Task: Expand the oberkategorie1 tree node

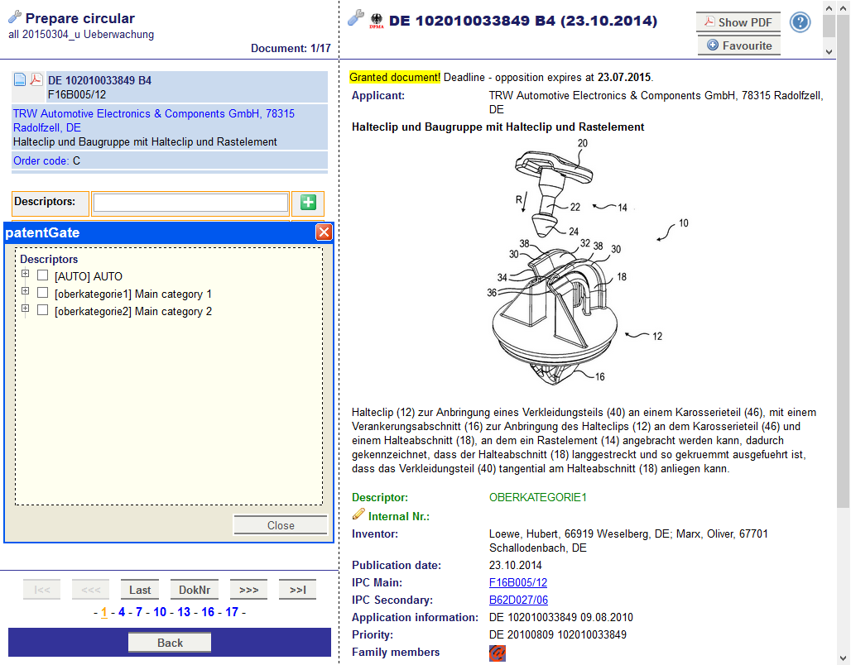Action: pos(25,291)
